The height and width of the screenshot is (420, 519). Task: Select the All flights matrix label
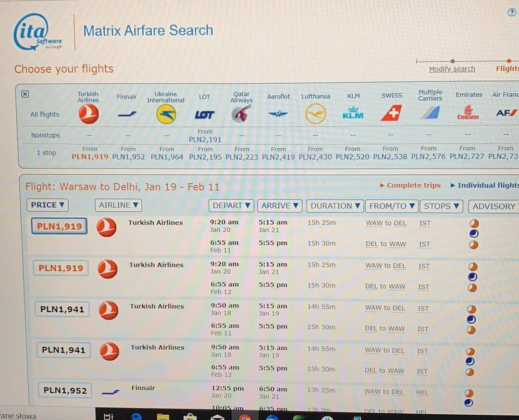[x=45, y=115]
